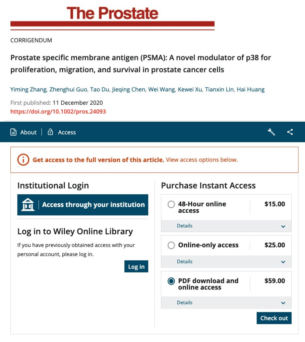Click the share icon
The image size is (305, 342).
point(290,132)
